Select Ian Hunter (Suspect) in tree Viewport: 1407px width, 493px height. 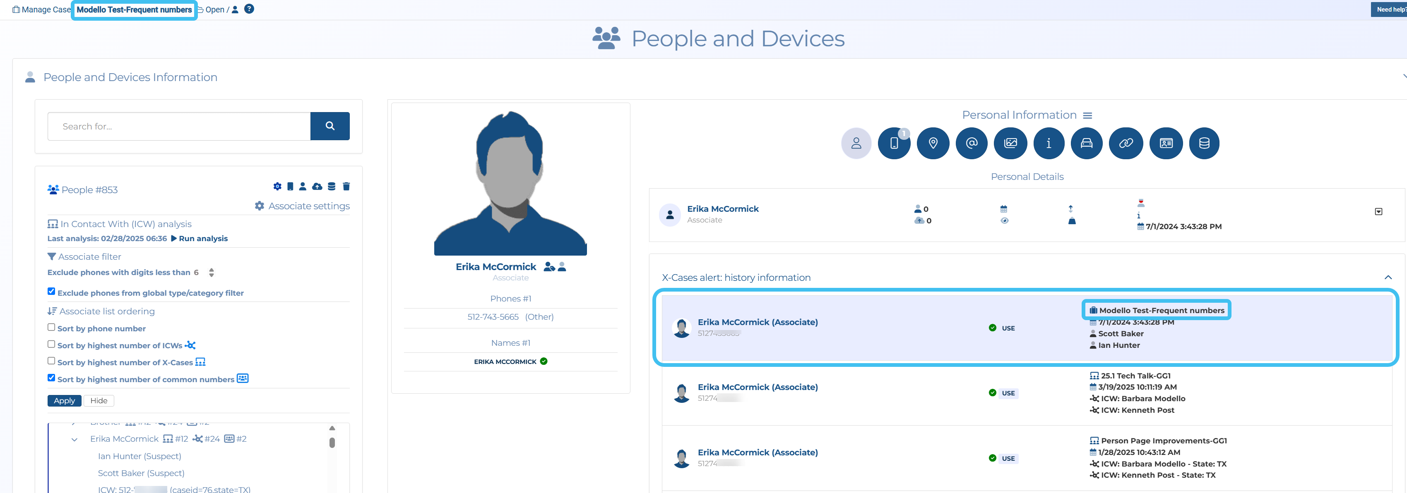(139, 456)
